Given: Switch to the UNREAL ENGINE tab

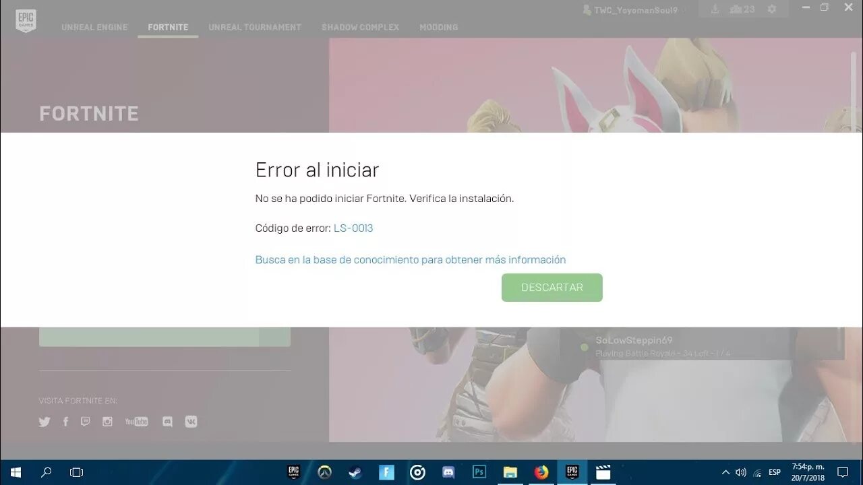Looking at the screenshot, I should tap(94, 28).
